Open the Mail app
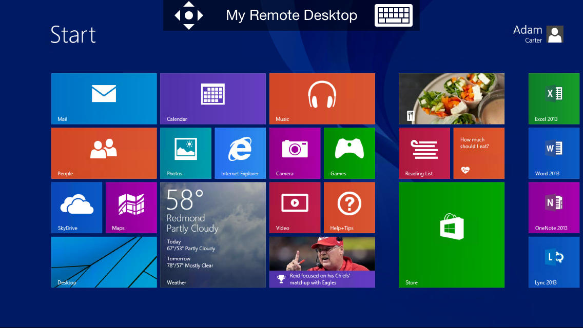Viewport: 583px width, 328px height. (104, 98)
